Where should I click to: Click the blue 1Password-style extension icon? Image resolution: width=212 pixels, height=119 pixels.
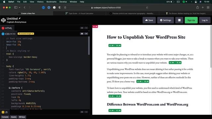point(49,8)
